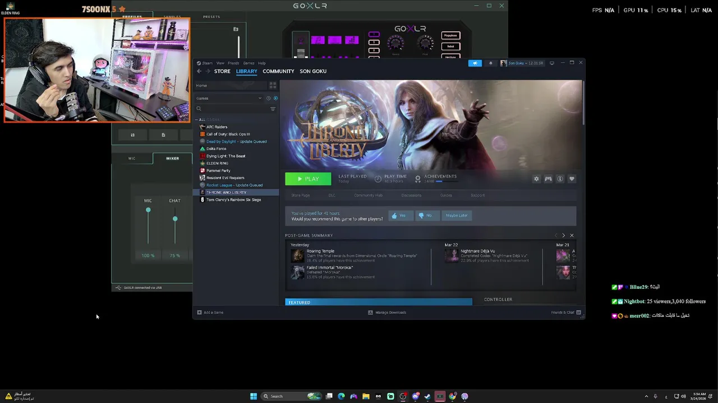
Task: Open game Store Page link
Action: [x=300, y=195]
